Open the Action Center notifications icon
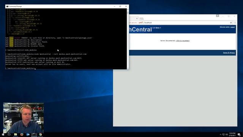This screenshot has width=243, height=137. tap(239, 134)
